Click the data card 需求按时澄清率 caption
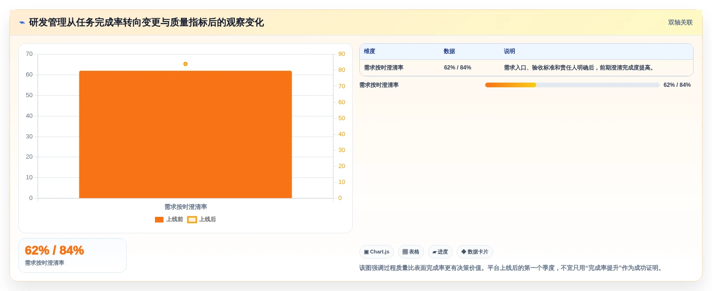The height and width of the screenshot is (291, 712). point(45,263)
